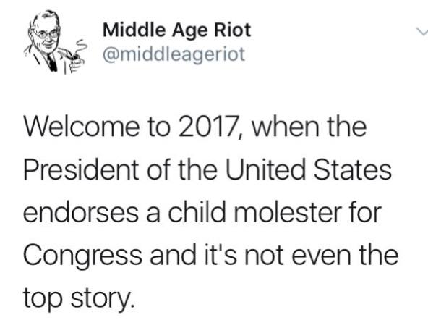Image resolution: width=428 pixels, height=328 pixels.
Task: Click the word 'when' in first line
Action: point(285,127)
